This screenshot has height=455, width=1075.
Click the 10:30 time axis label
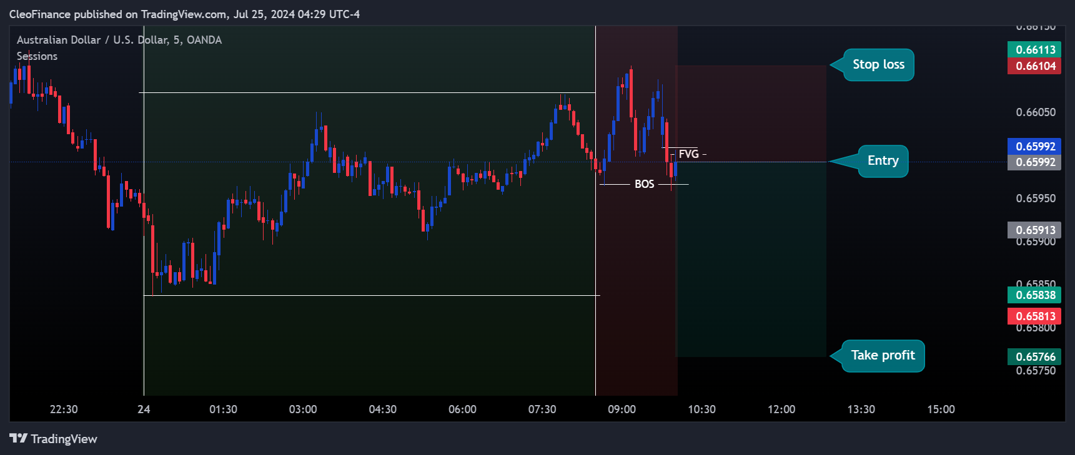[701, 409]
